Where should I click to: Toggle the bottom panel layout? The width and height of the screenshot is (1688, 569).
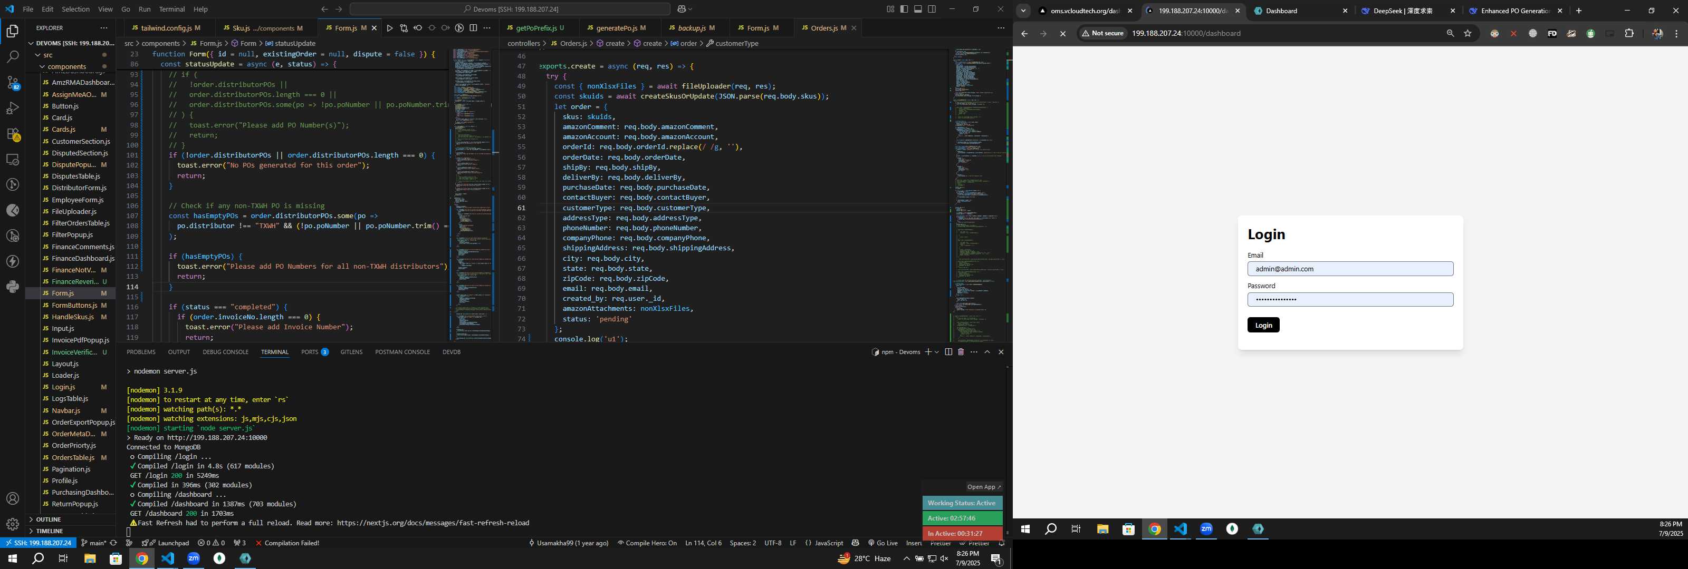[918, 9]
